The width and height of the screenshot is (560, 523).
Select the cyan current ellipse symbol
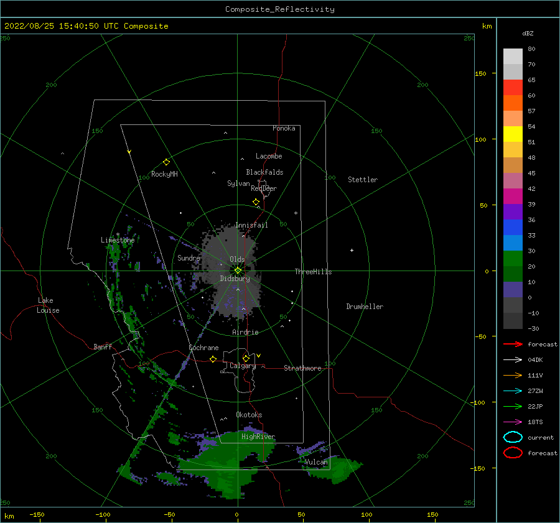513,437
